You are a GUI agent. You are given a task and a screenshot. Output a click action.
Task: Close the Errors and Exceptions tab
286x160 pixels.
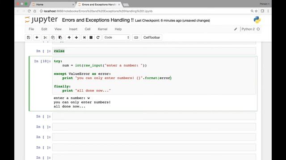(x=119, y=4)
